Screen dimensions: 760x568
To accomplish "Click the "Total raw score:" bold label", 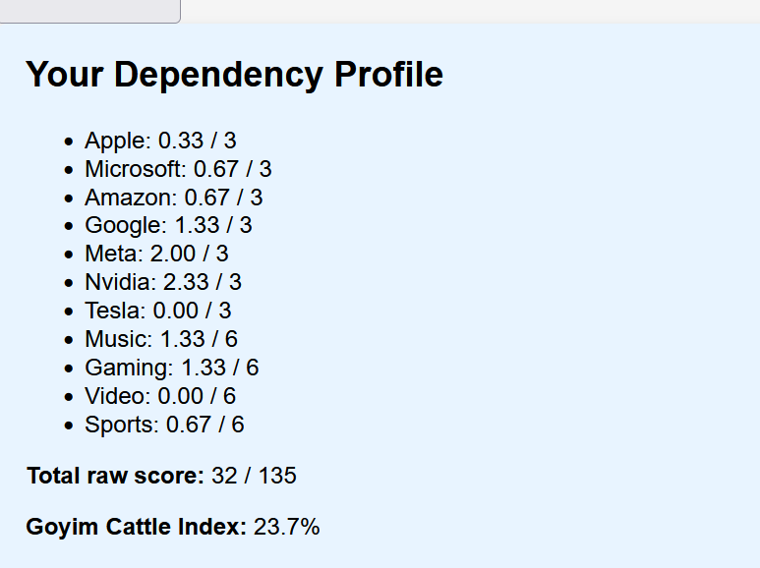I will tap(115, 477).
